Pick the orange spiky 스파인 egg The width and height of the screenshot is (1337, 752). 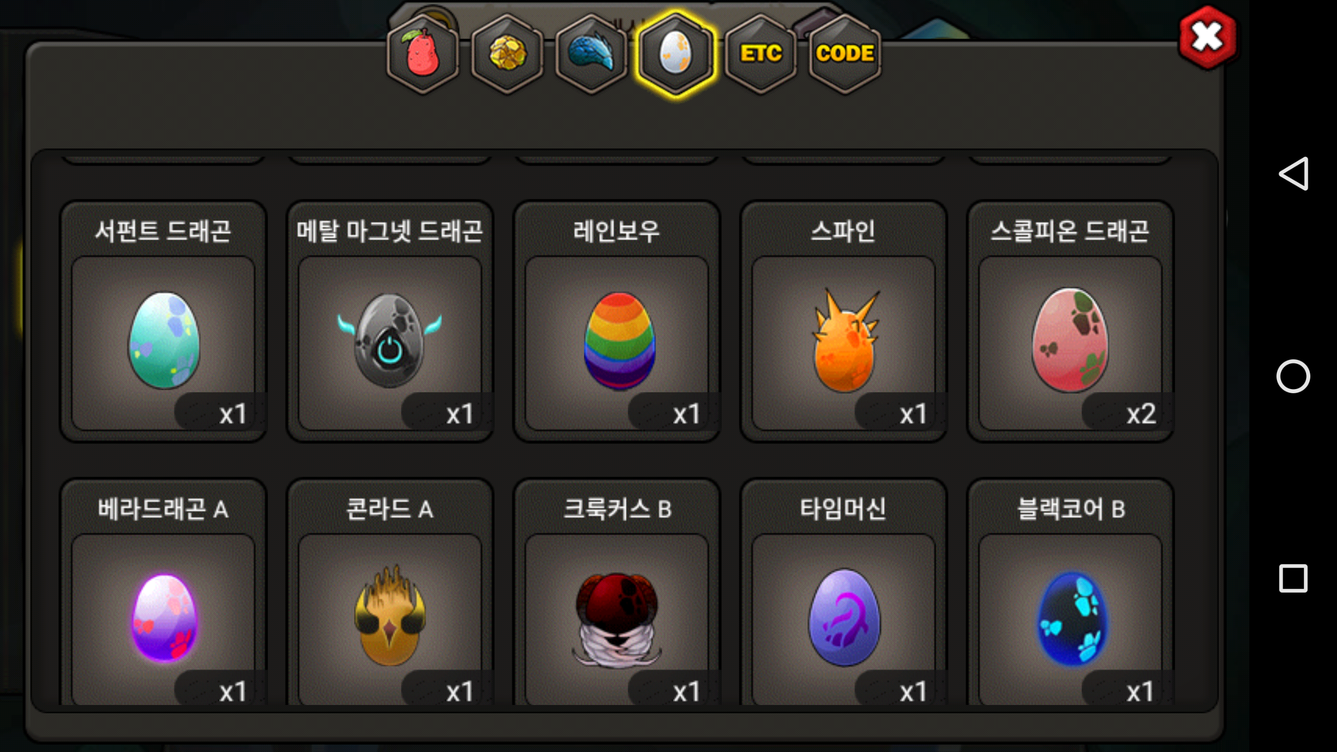coord(843,322)
